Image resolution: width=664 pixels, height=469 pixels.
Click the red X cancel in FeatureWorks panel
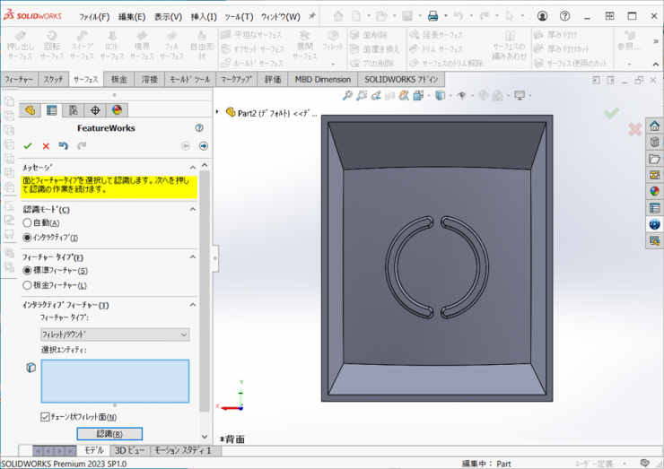(x=46, y=146)
